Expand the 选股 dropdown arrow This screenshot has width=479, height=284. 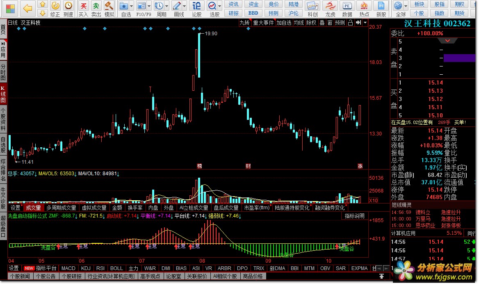220,6
